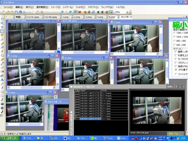
Task: Open the フィルタ(T) menu
Action: point(80,7)
